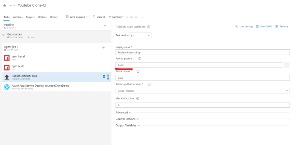Click Save & queue button
Viewport: 302px width, 145px height.
75,17
